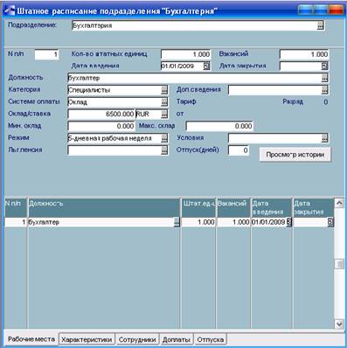Image resolution: width=347 pixels, height=348 pixels.
Task: Open Категория selection list with Специалисты
Action: coord(164,90)
